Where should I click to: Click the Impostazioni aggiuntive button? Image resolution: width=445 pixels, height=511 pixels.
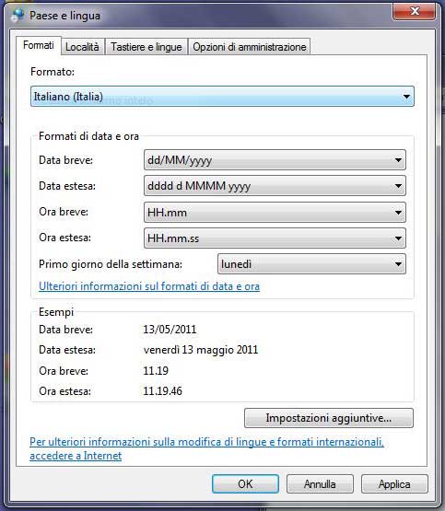click(329, 418)
